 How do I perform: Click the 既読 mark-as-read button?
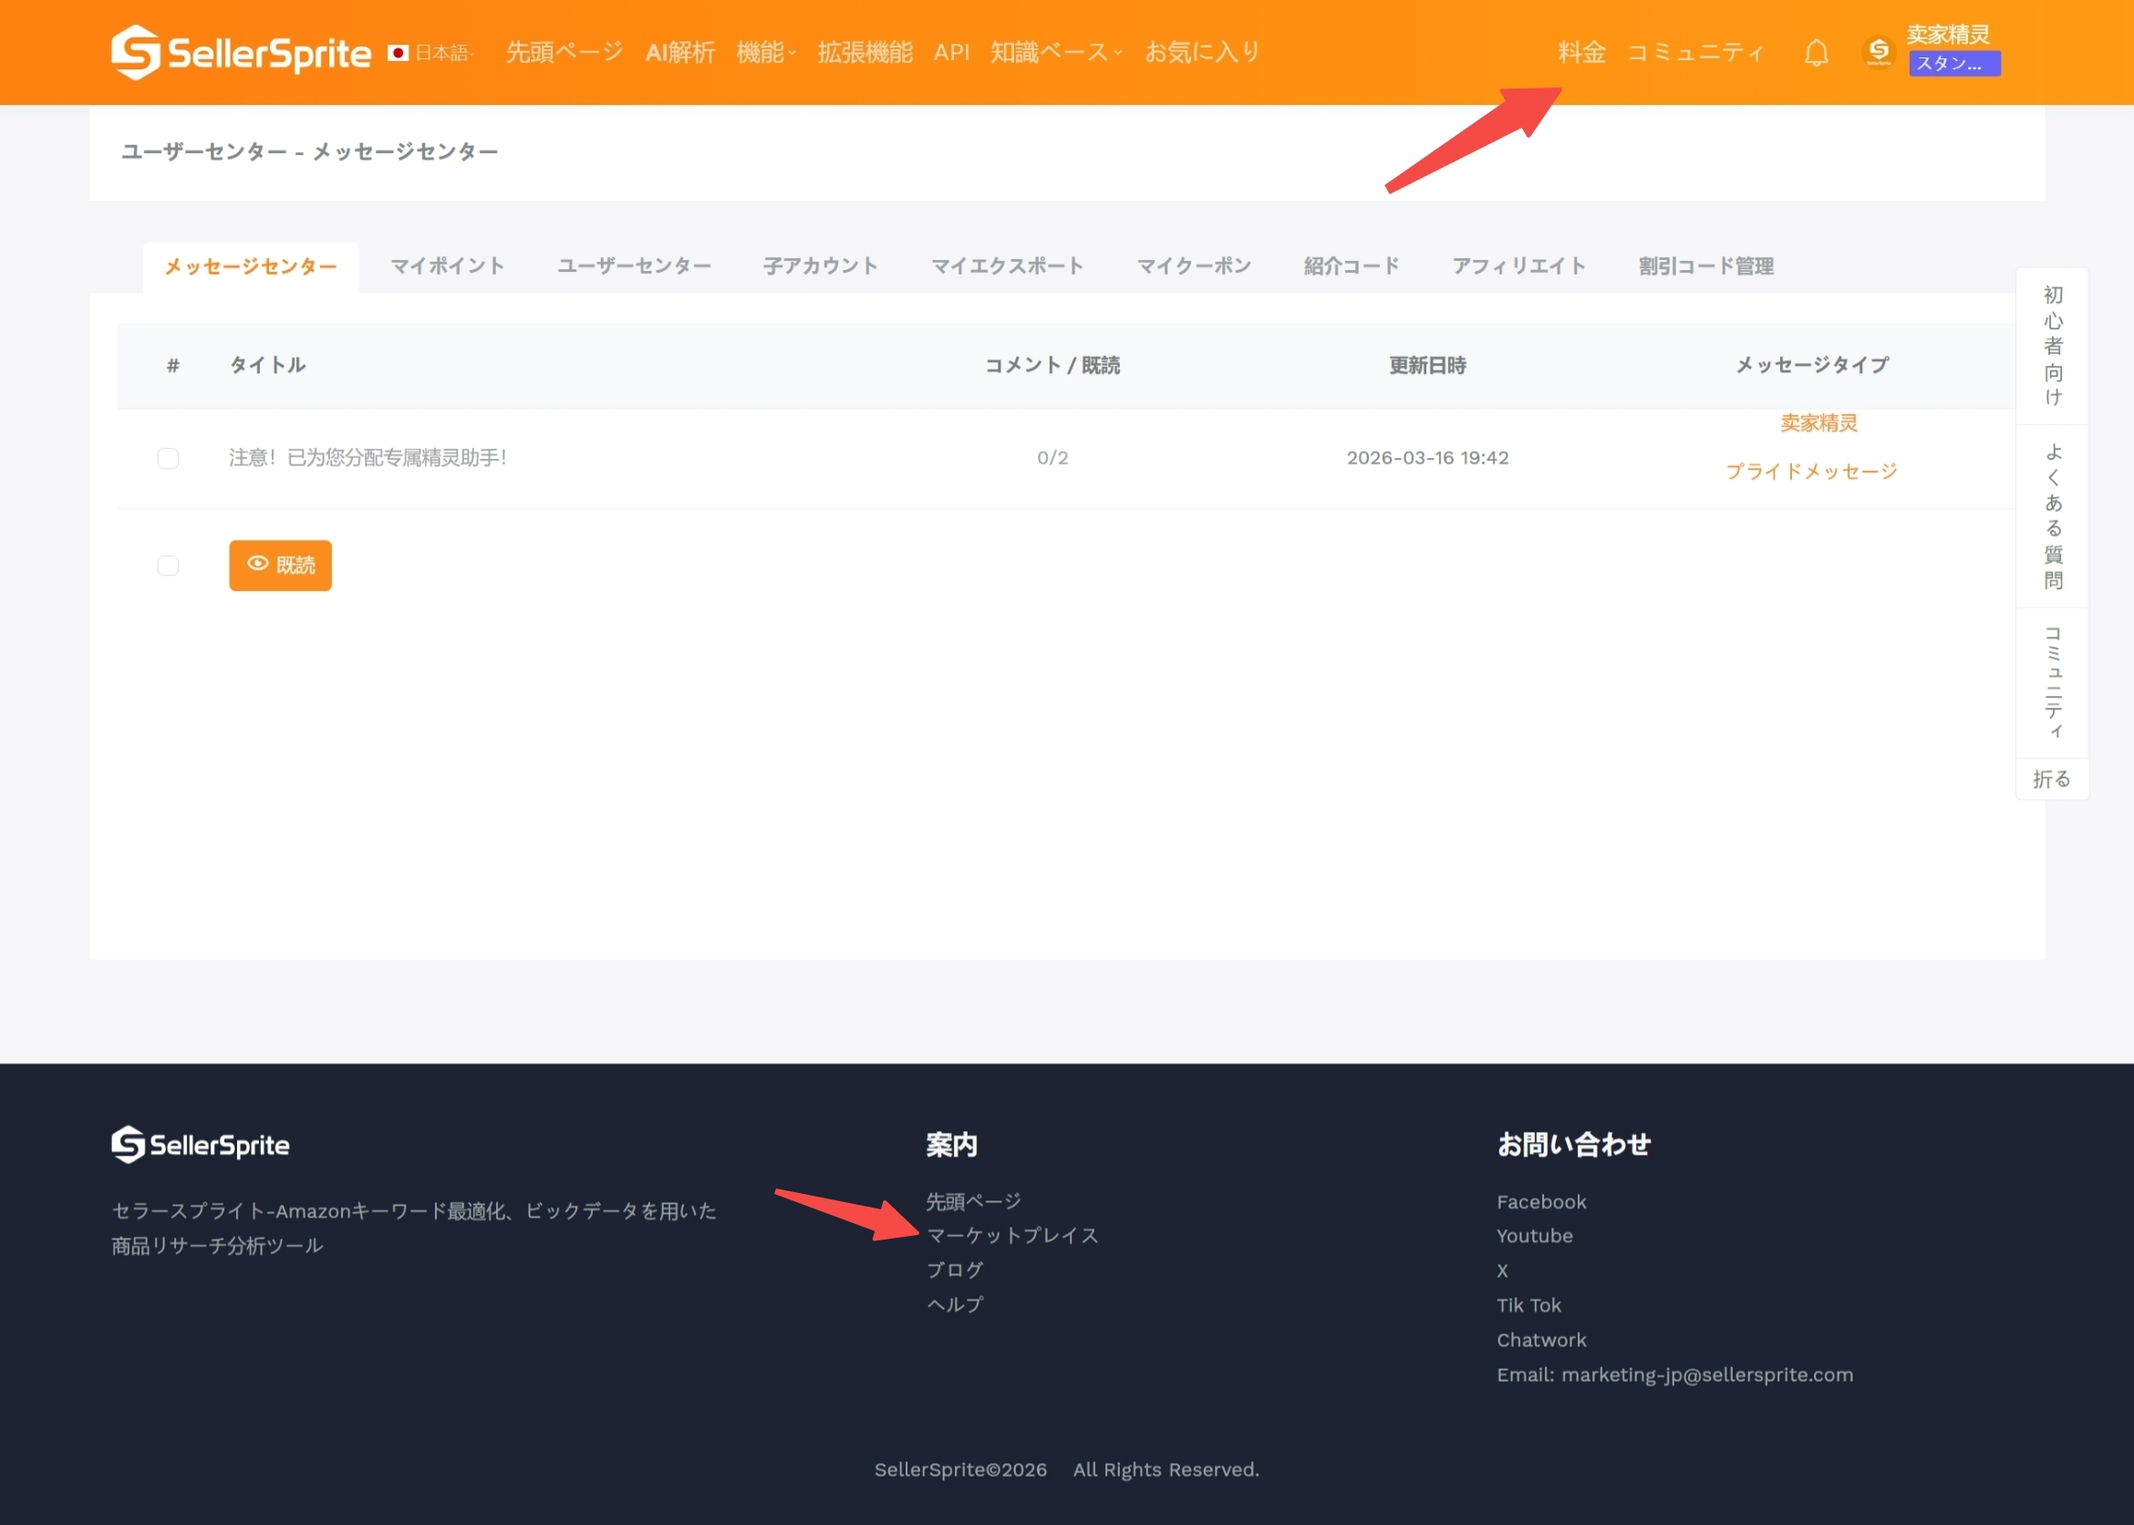pyautogui.click(x=280, y=565)
